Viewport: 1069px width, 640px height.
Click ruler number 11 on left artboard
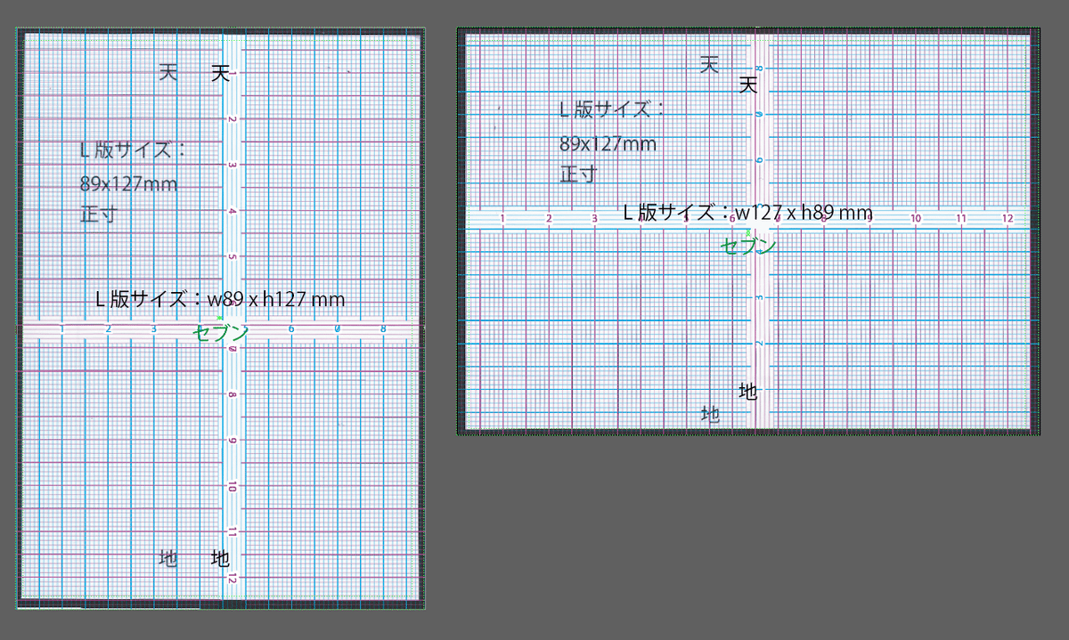click(231, 532)
